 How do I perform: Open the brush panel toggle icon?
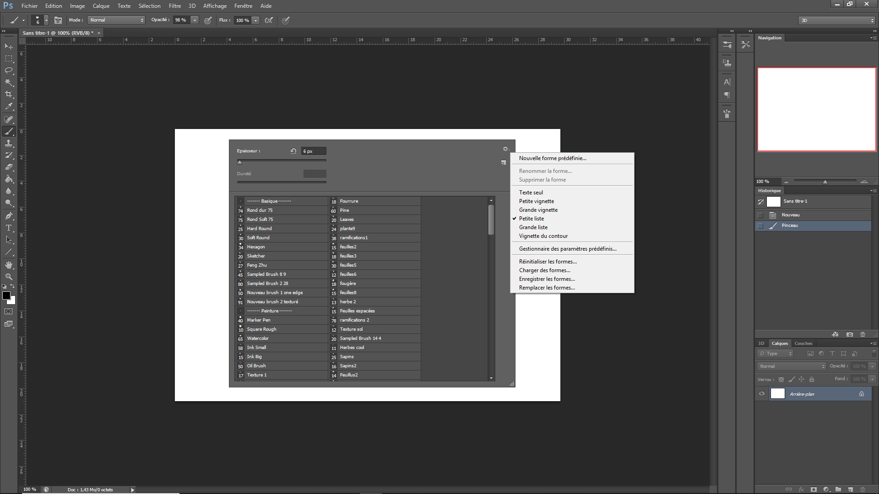pos(58,20)
